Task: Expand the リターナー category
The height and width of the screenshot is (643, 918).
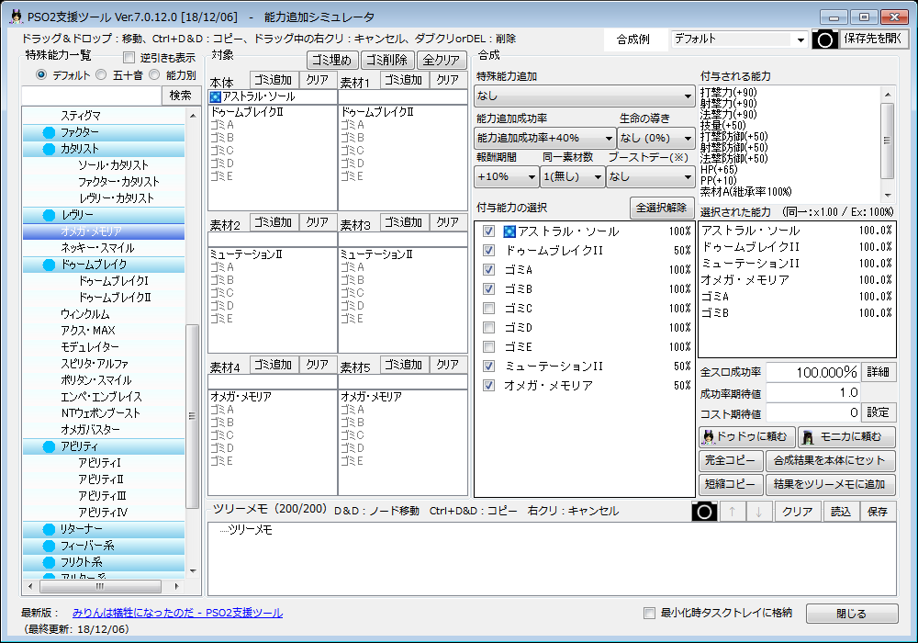Action: (x=50, y=529)
